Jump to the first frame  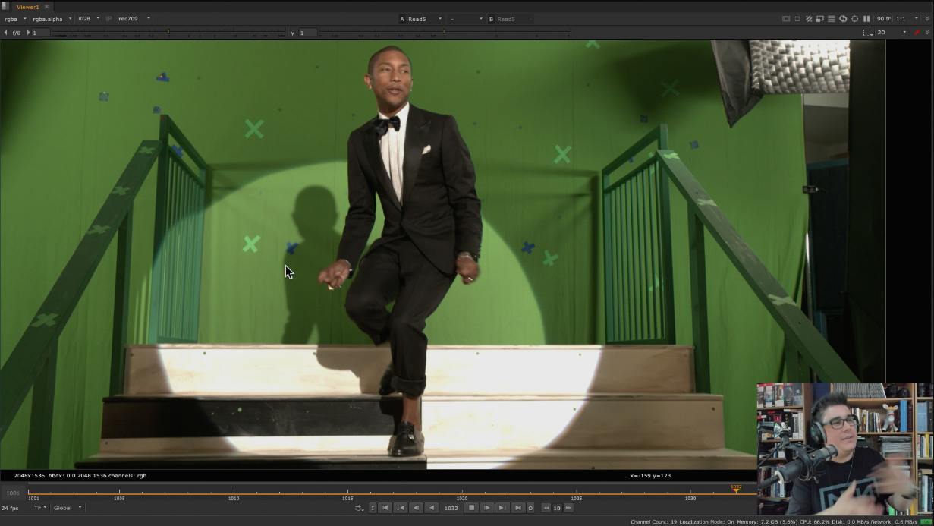coord(385,508)
